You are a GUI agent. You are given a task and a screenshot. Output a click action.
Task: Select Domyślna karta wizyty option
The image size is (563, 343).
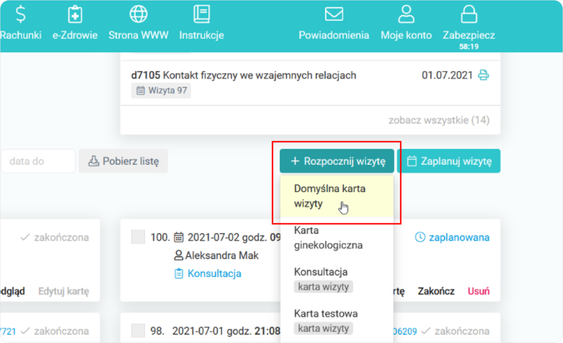[x=337, y=196]
